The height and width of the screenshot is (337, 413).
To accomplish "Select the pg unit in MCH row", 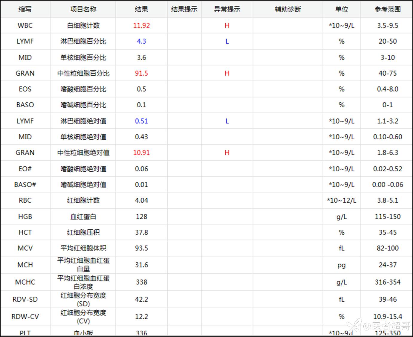I will point(341,265).
